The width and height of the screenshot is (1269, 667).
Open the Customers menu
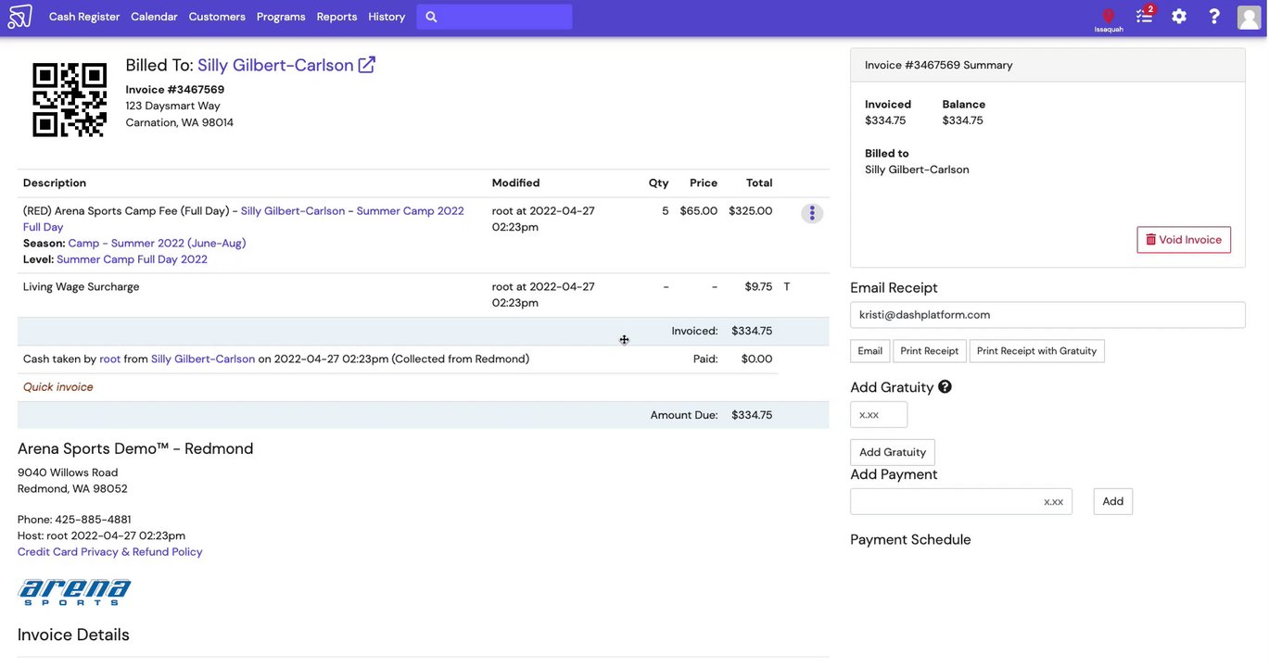217,17
